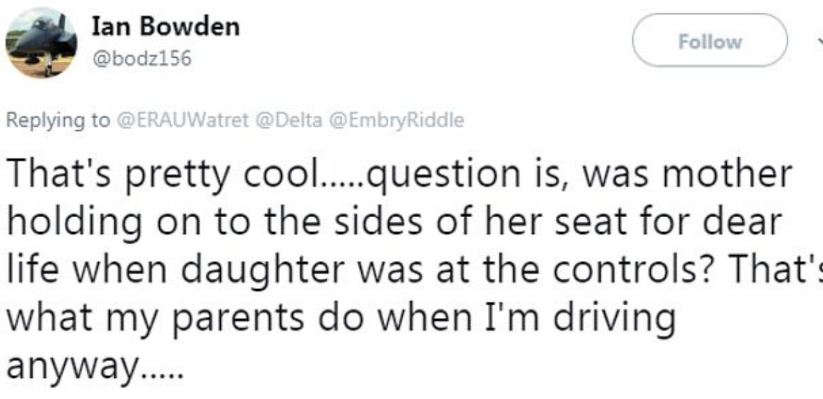The image size is (823, 399).
Task: Open the @bodz156 handle link
Action: [142, 59]
